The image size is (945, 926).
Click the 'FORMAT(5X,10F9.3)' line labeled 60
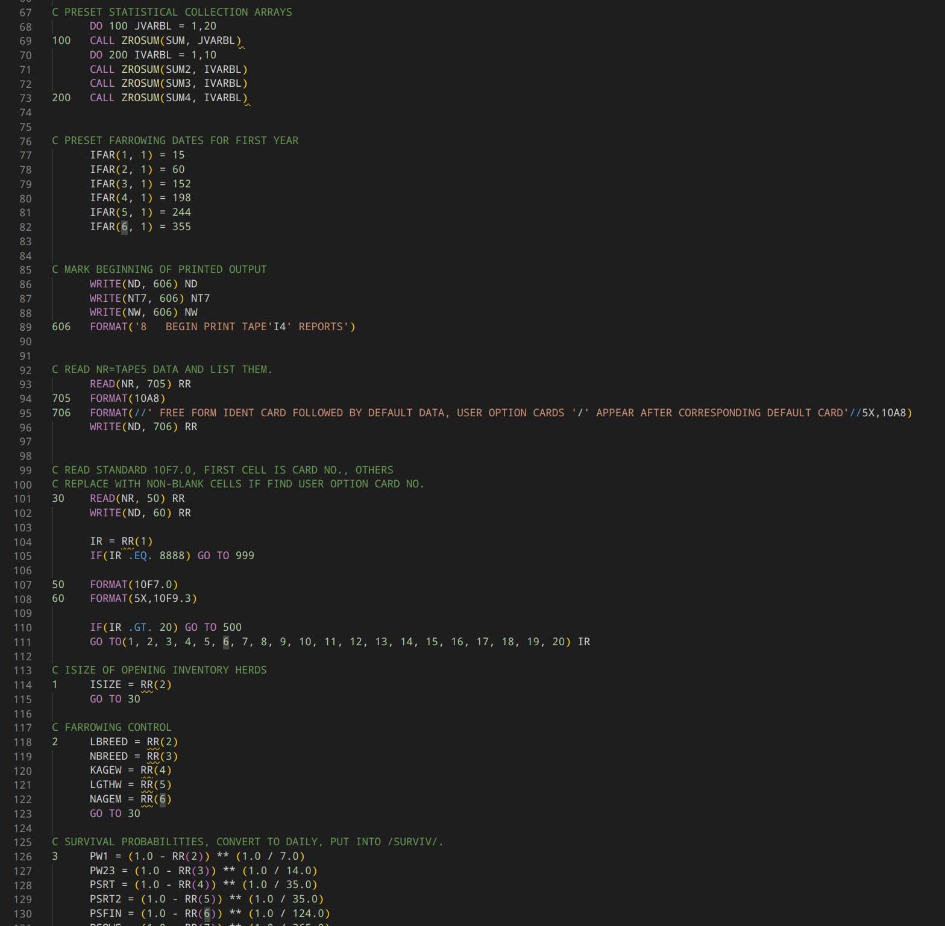coord(143,598)
